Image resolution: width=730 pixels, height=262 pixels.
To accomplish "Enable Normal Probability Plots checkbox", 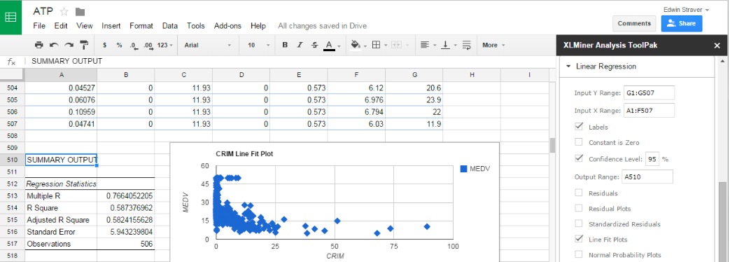I will click(579, 254).
